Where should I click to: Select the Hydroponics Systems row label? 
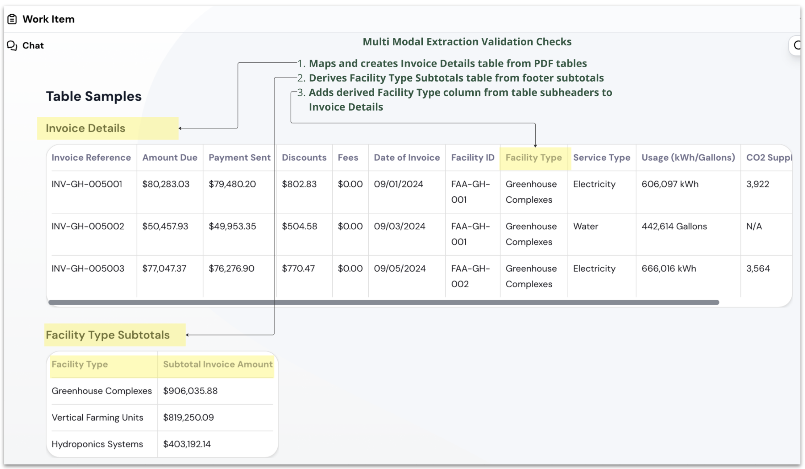tap(97, 445)
